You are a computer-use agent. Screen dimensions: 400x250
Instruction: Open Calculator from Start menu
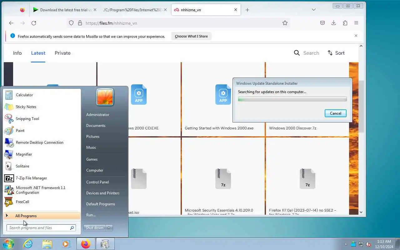coord(42,95)
